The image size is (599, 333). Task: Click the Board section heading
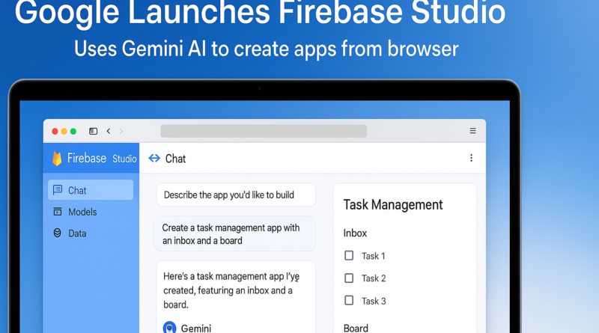click(356, 328)
